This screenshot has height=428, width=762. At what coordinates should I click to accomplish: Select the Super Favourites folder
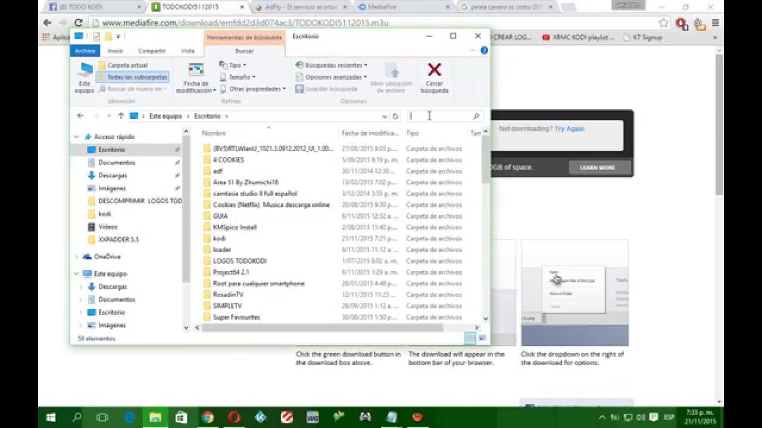[236, 317]
